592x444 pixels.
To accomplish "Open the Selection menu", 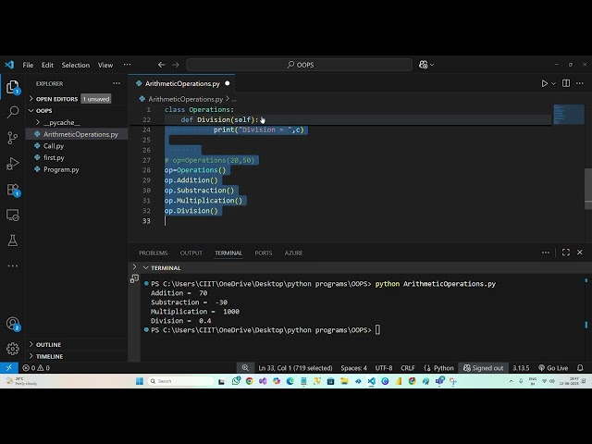I will (x=76, y=65).
